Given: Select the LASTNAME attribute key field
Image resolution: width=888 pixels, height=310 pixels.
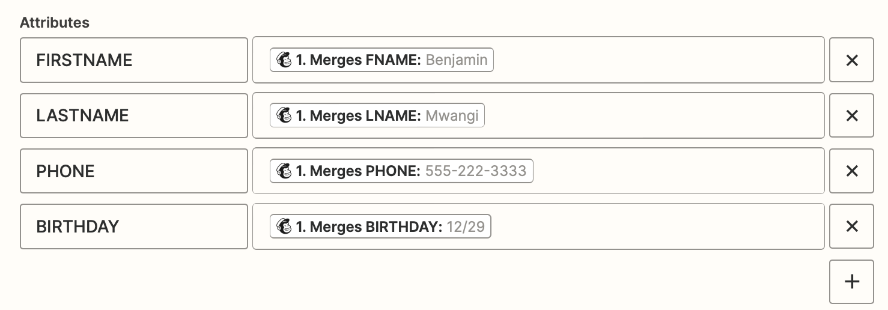Looking at the screenshot, I should tap(134, 115).
